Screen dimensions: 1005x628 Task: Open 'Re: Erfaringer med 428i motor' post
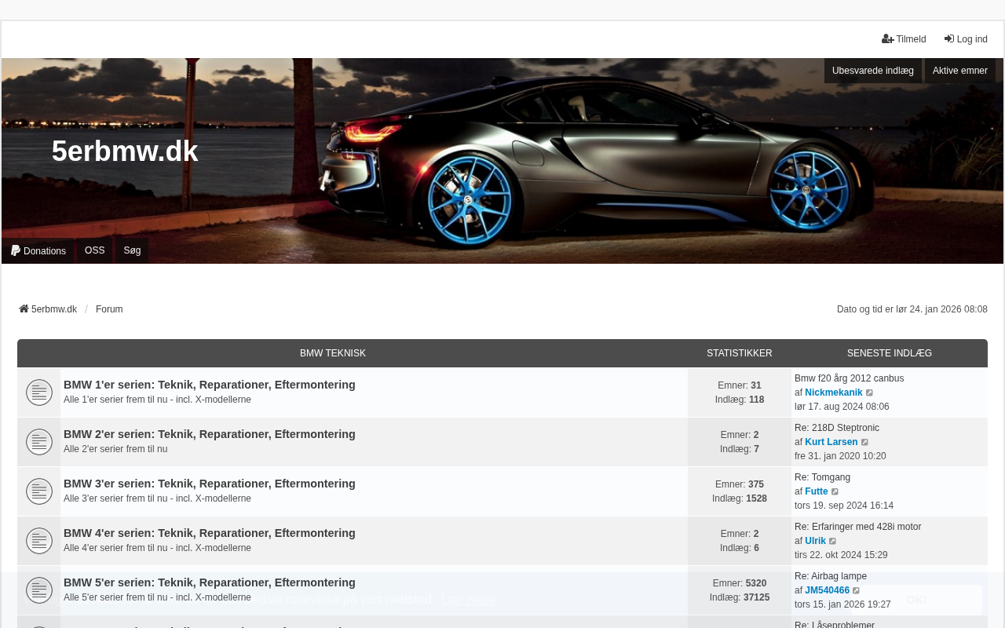(857, 527)
